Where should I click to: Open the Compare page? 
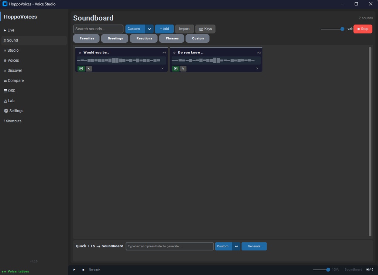[34, 81]
